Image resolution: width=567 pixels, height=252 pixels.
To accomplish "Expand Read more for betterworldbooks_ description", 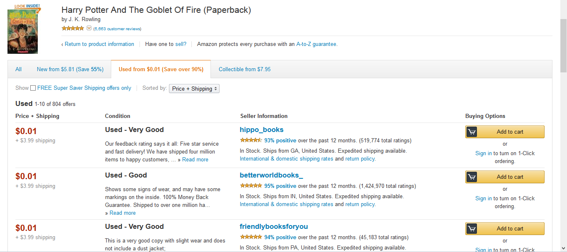I will (x=122, y=213).
